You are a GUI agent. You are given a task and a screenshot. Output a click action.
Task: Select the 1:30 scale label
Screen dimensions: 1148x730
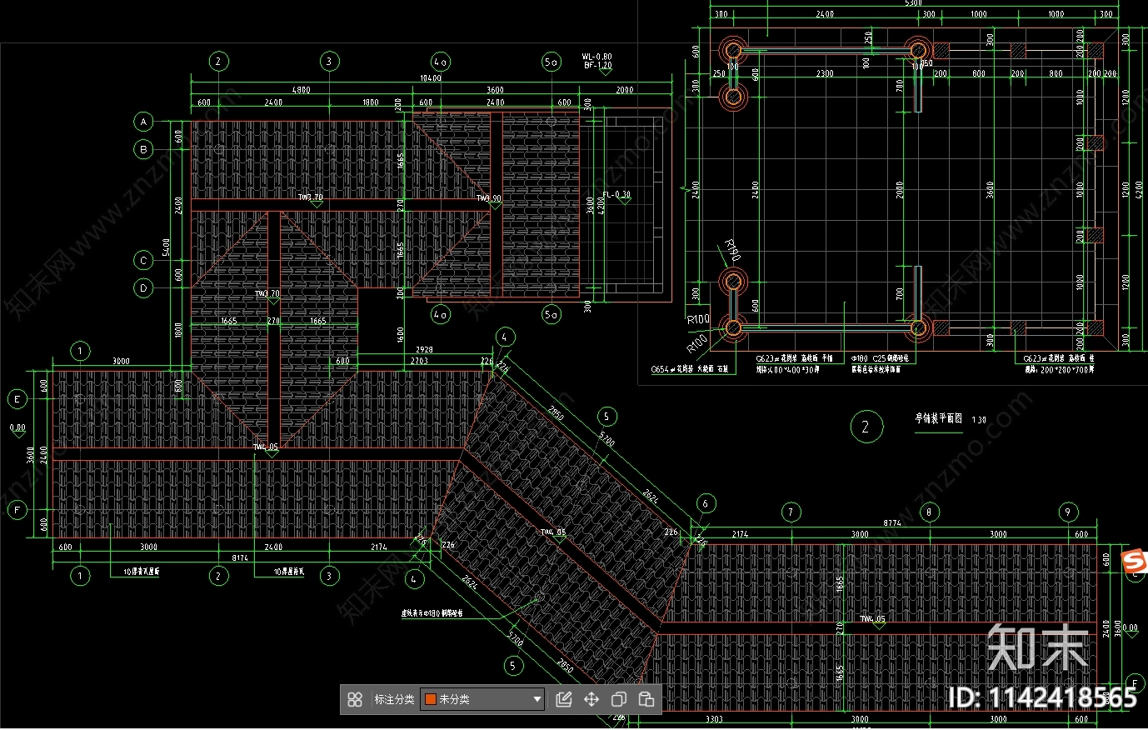click(979, 420)
